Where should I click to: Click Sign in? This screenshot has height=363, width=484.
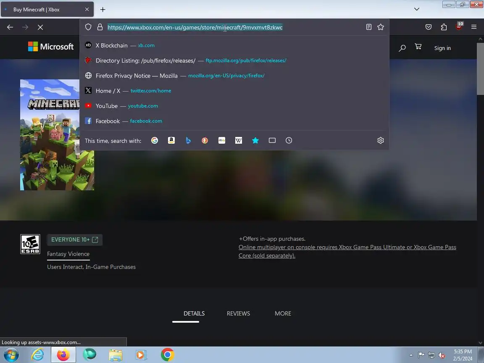(x=442, y=48)
